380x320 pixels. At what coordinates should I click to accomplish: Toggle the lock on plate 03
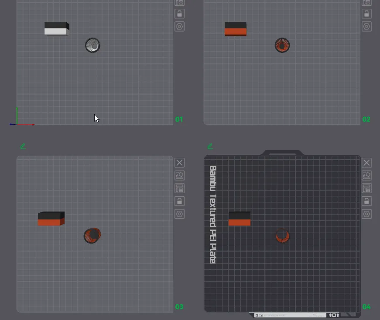tap(179, 201)
